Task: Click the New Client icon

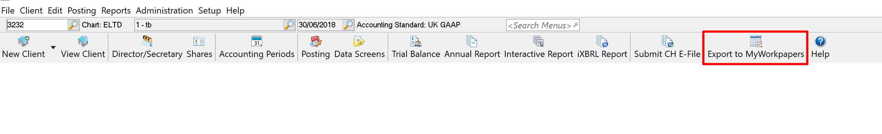Action: tap(24, 41)
